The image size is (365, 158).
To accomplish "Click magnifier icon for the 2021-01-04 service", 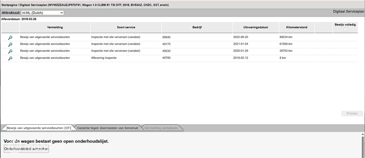I will 10,44.
